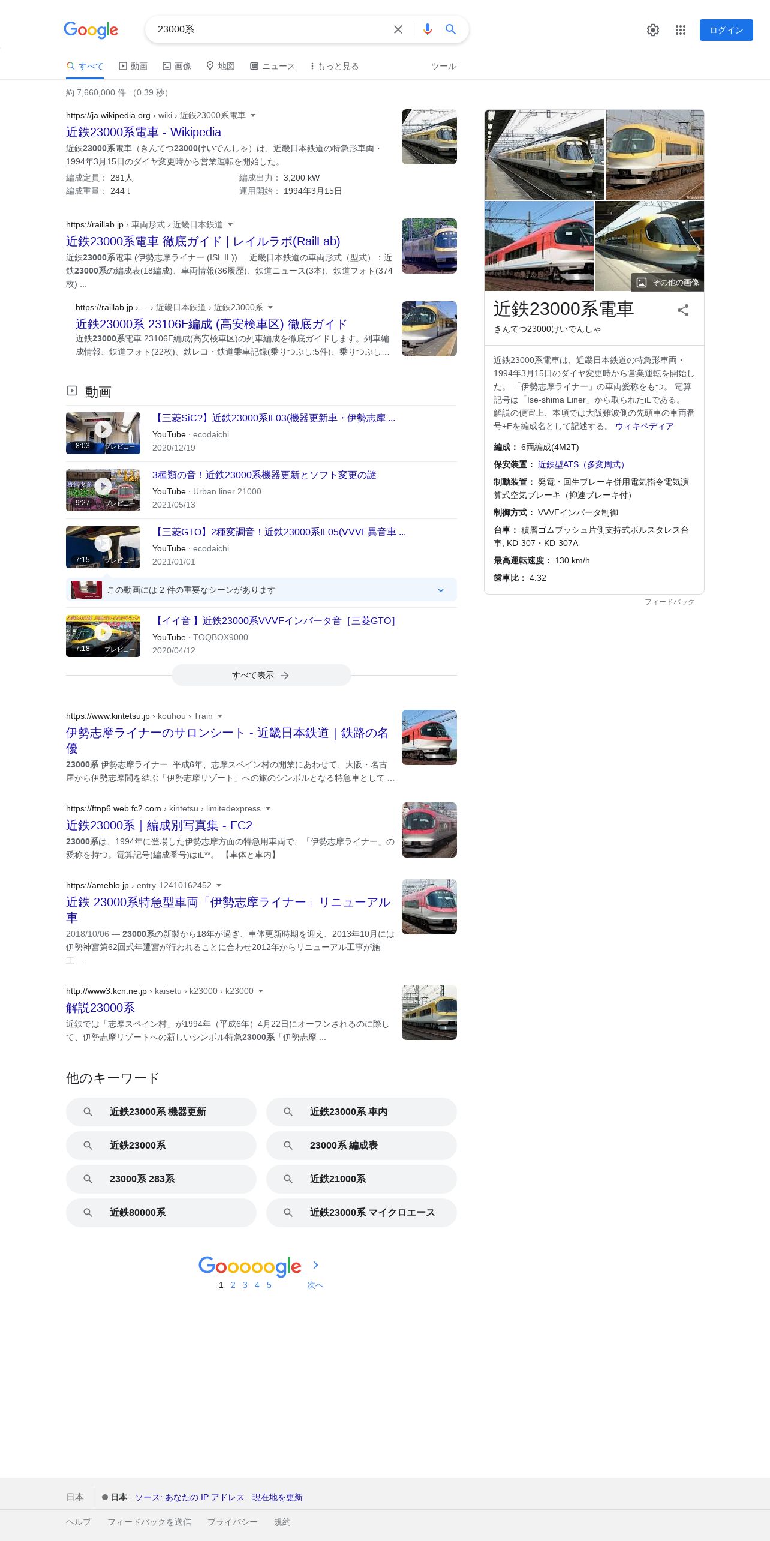This screenshot has height=1541, width=770.
Task: Switch to the 動画 tab
Action: [x=133, y=66]
